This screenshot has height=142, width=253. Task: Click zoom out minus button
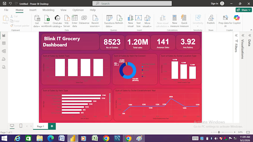[x=212, y=132]
